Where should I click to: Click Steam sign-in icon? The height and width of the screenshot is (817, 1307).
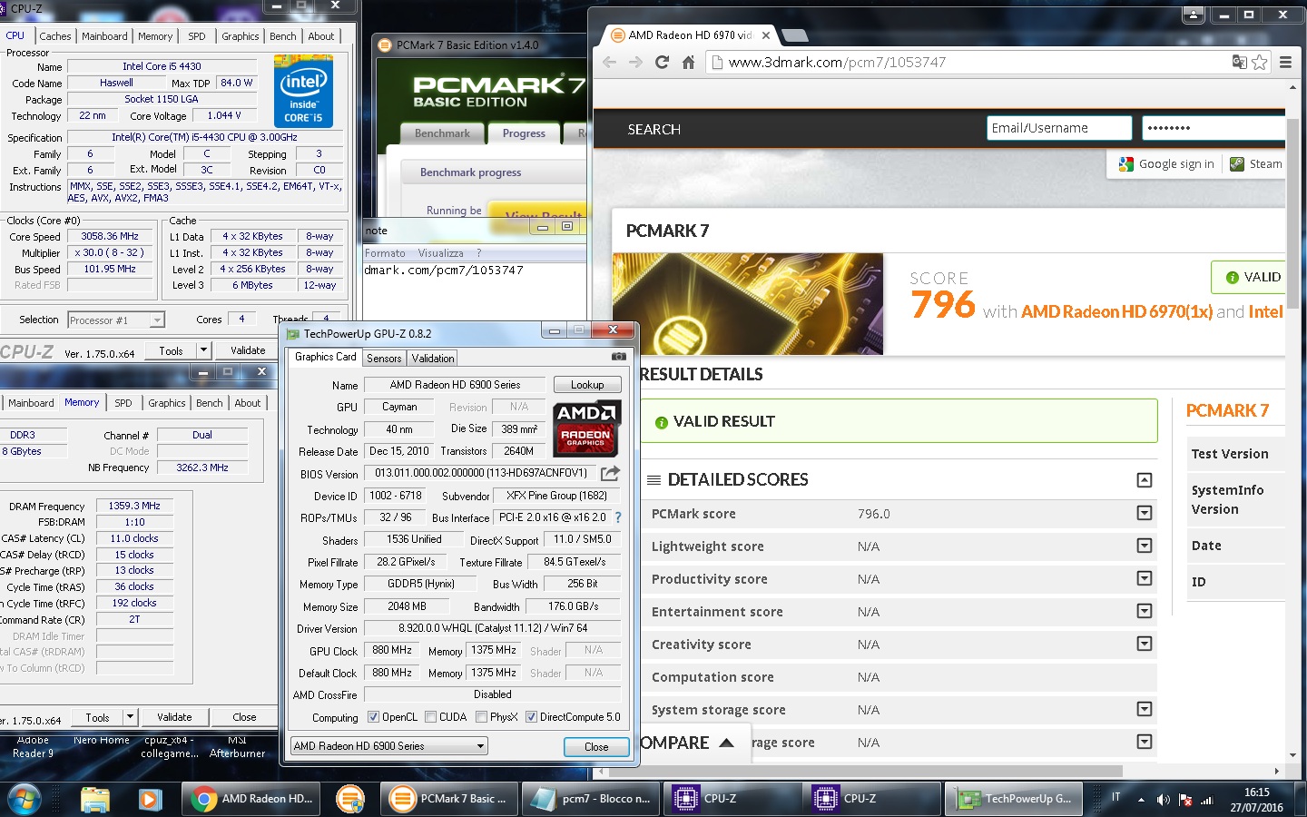tap(1236, 163)
